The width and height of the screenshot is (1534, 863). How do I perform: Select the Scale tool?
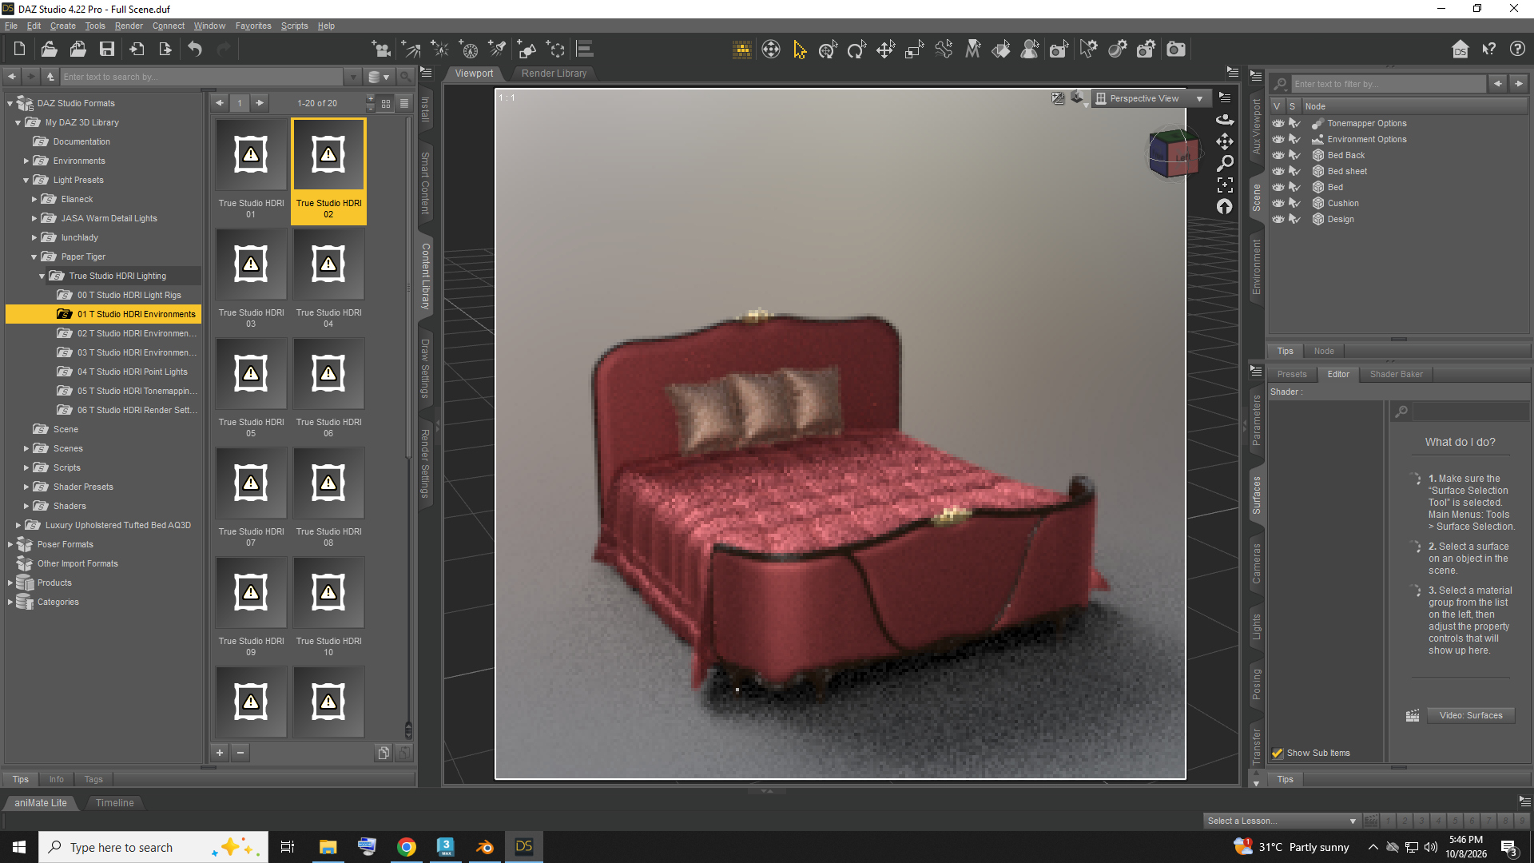914,50
